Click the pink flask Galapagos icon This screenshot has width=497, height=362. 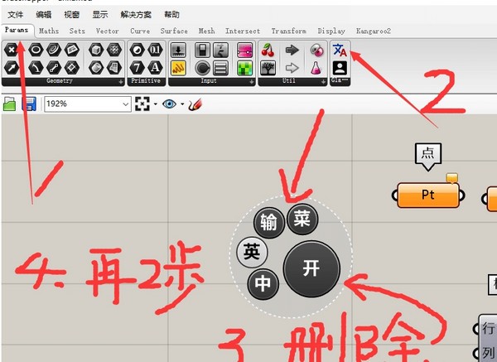pyautogui.click(x=316, y=68)
